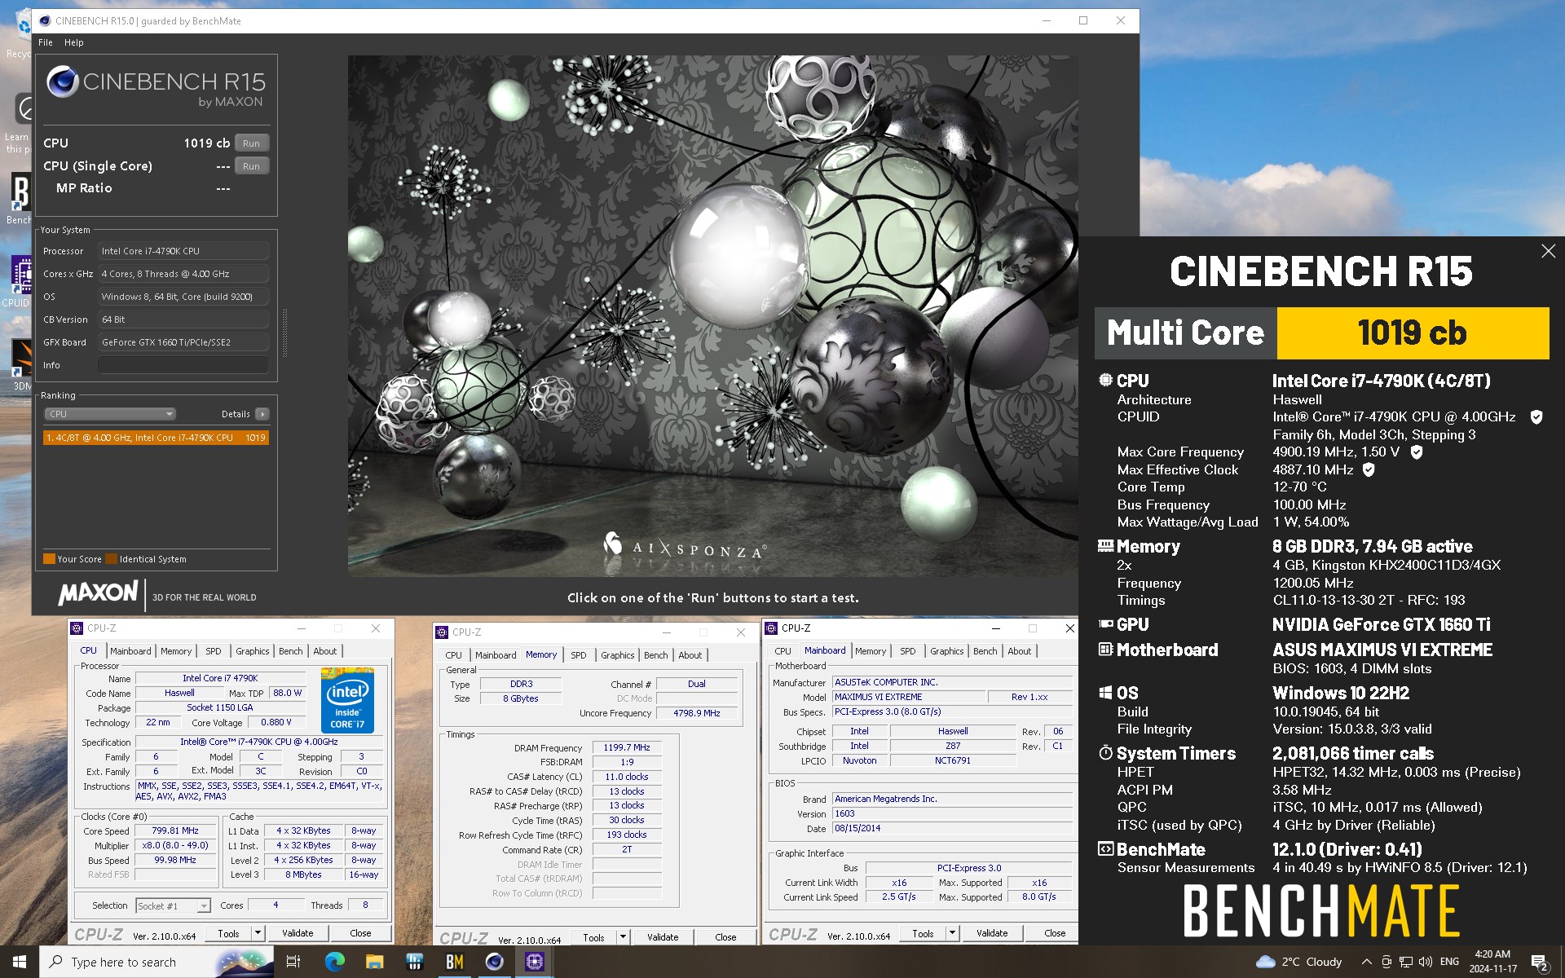Click the Cinebench R15 logo icon
The image size is (1565, 978).
pos(62,81)
